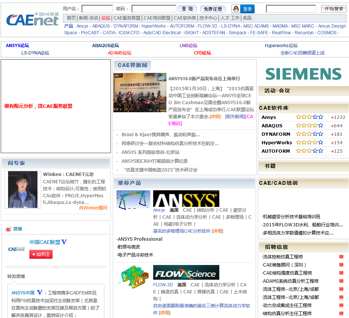Click 聘 icon next to CAE结构强度仿真工程师
Screen dimensions: 349x318
(341, 273)
